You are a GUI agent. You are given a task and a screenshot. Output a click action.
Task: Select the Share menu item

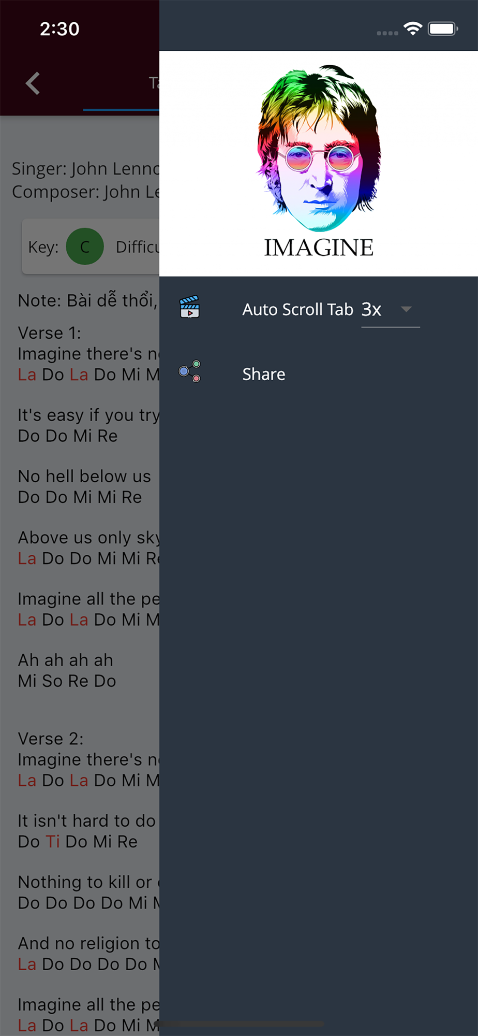coord(264,374)
